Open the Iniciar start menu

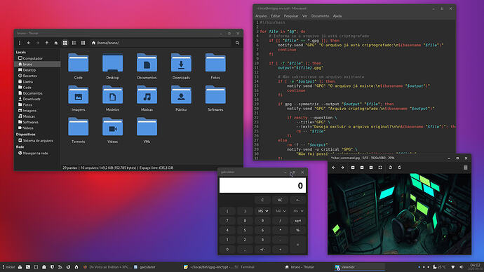pyautogui.click(x=8, y=267)
